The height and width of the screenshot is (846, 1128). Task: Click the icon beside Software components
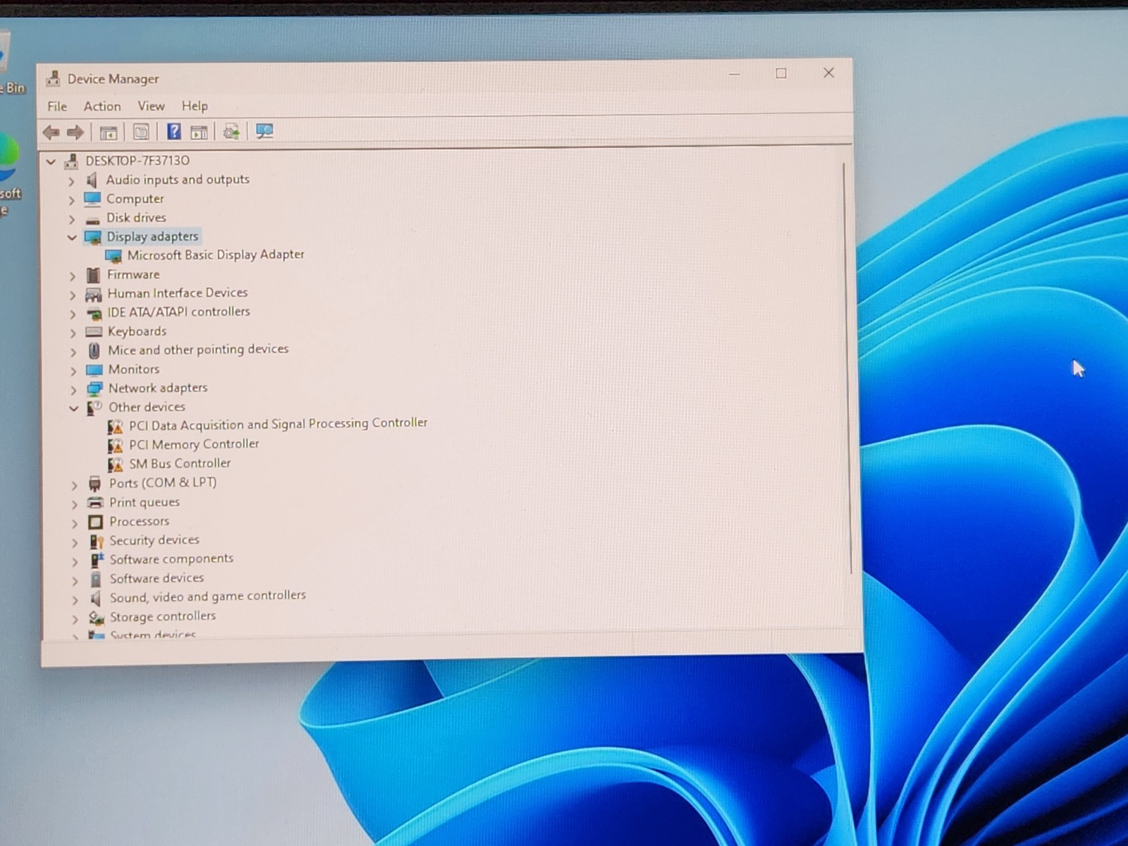coord(97,560)
